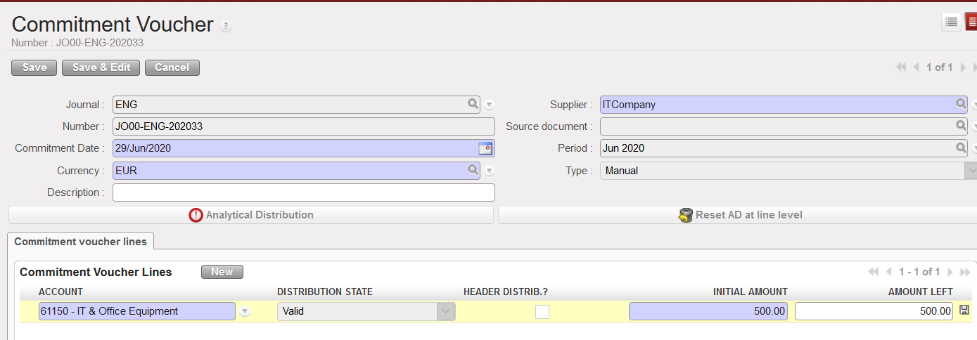Click the Journal field search magnifier
977x340 pixels.
click(473, 105)
